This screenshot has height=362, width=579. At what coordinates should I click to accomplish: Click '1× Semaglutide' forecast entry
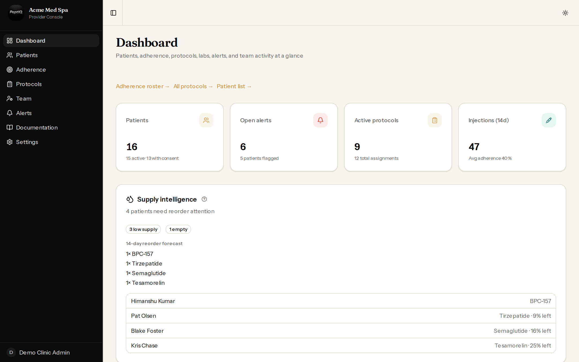(146, 273)
